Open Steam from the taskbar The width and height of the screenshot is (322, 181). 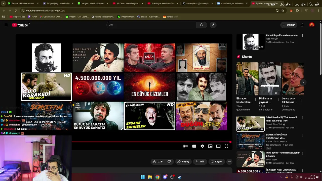[x=179, y=177]
